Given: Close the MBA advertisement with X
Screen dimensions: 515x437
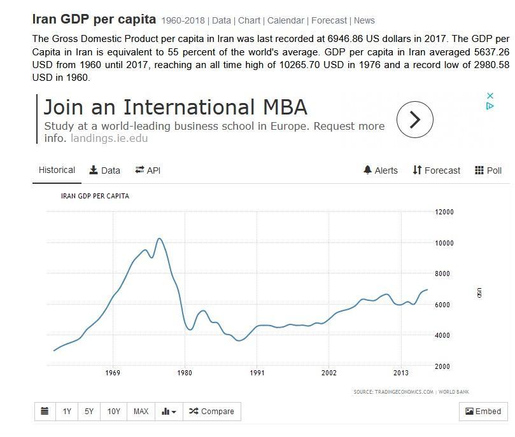Looking at the screenshot, I should [x=490, y=96].
